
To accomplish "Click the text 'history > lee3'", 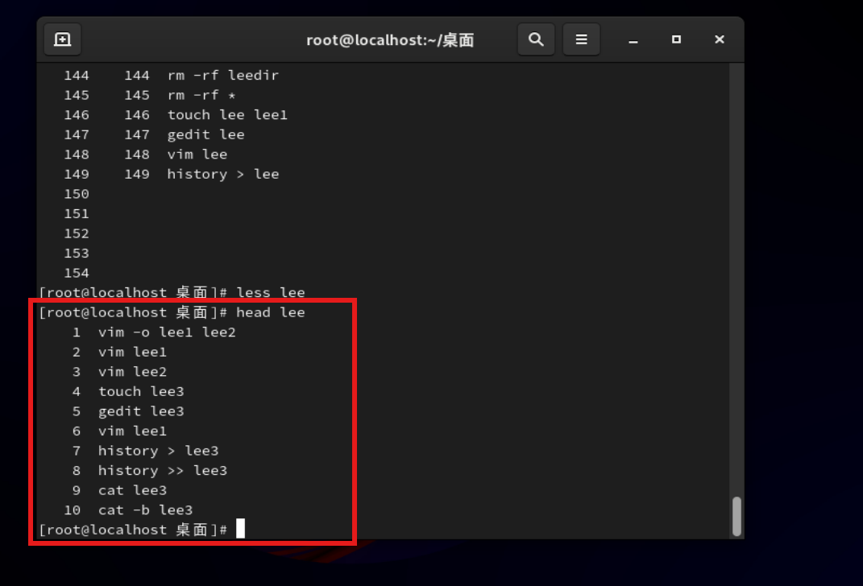I will [158, 452].
